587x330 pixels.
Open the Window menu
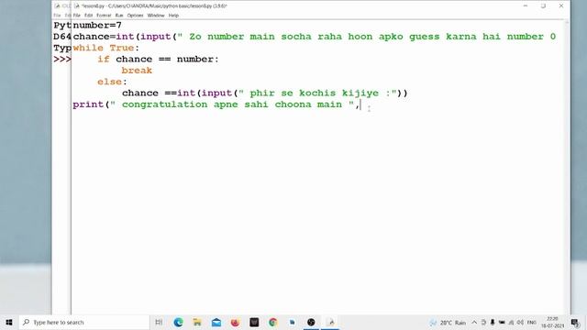point(156,16)
